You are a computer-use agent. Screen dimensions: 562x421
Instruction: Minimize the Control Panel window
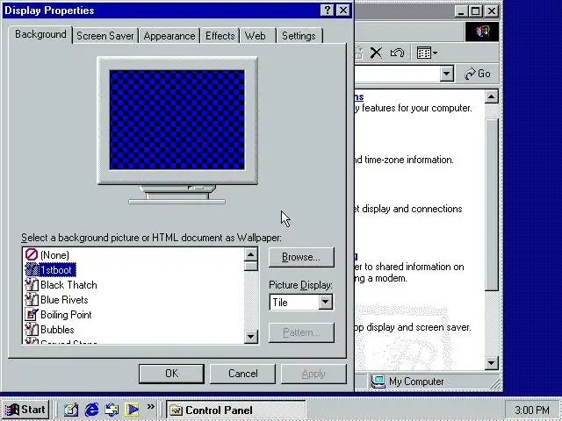(461, 11)
